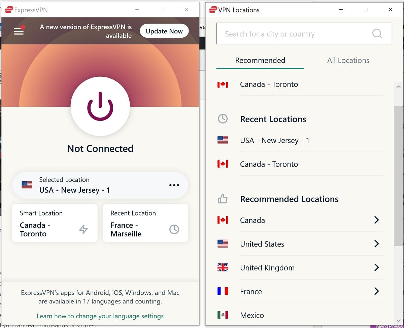Select USA - New Jersey - 1 text in Recent Locations list
This screenshot has height=328, width=404.
[x=275, y=140]
